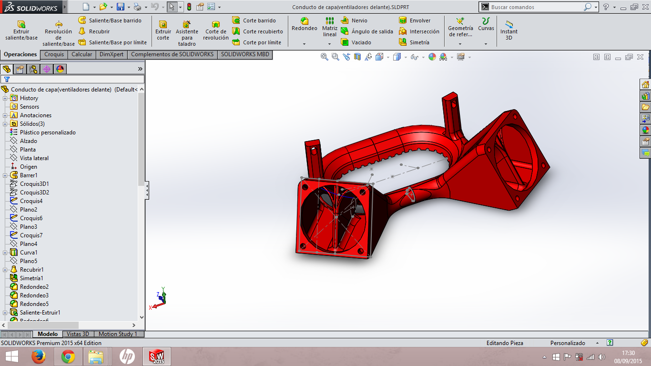Viewport: 651px width, 366px height.
Task: Switch to Vistas 3D bottom tab
Action: pyautogui.click(x=78, y=334)
